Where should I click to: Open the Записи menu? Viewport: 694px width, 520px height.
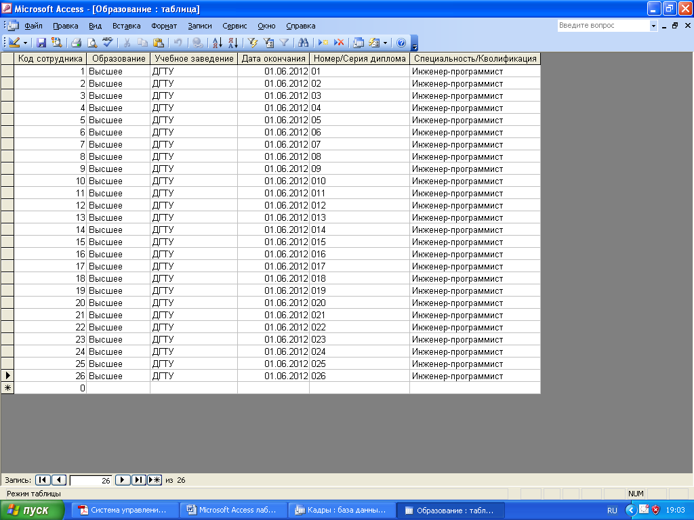tap(200, 26)
